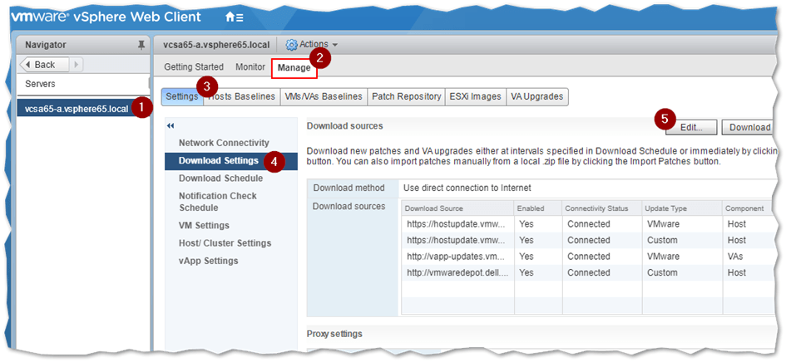This screenshot has width=786, height=362.
Task: Sort by Enabled column header
Action: click(538, 208)
